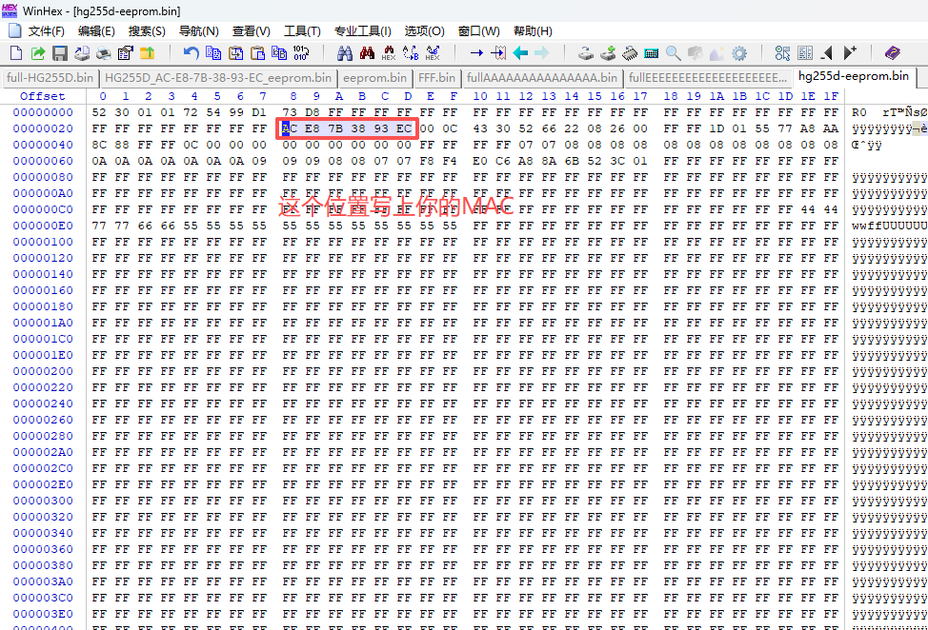Click offset label 000000E0
The image size is (928, 630).
[x=43, y=226]
